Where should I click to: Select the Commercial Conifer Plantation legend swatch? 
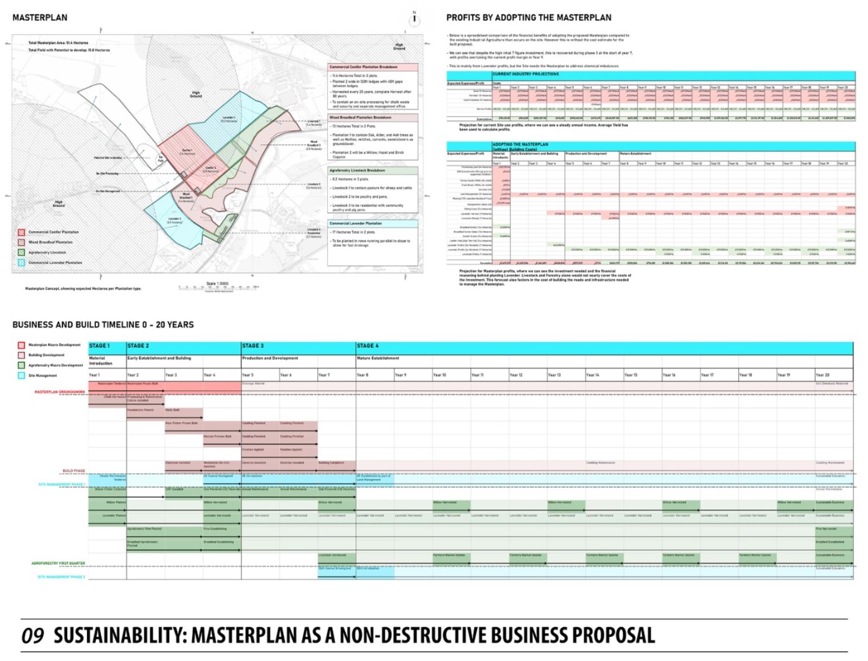click(21, 232)
